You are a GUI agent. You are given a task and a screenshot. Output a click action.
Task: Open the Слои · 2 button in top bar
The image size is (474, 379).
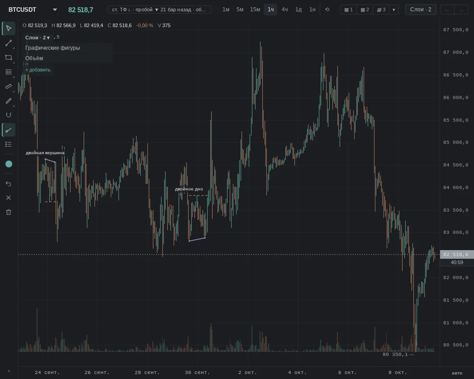[x=421, y=9]
